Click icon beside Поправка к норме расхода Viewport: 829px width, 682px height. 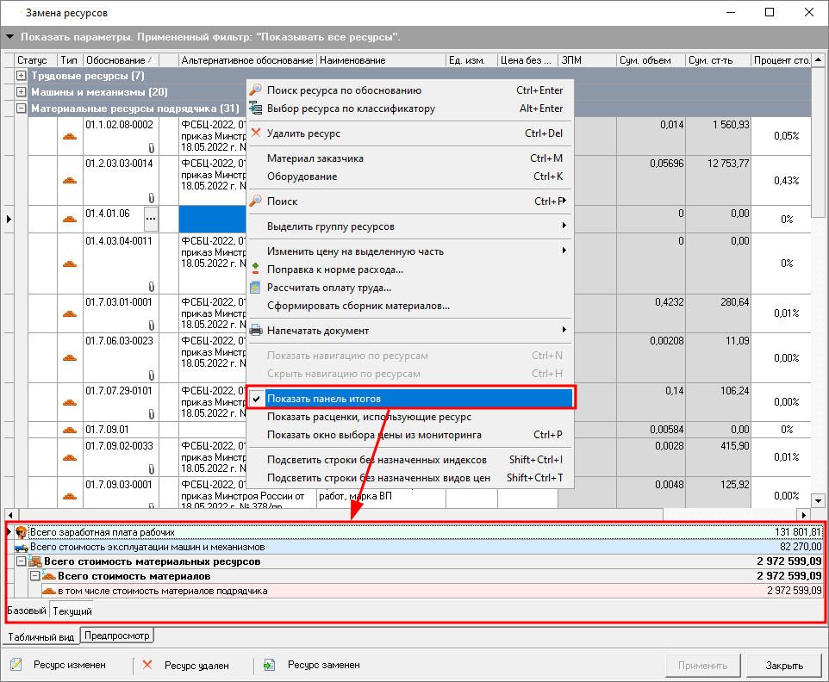pyautogui.click(x=255, y=270)
